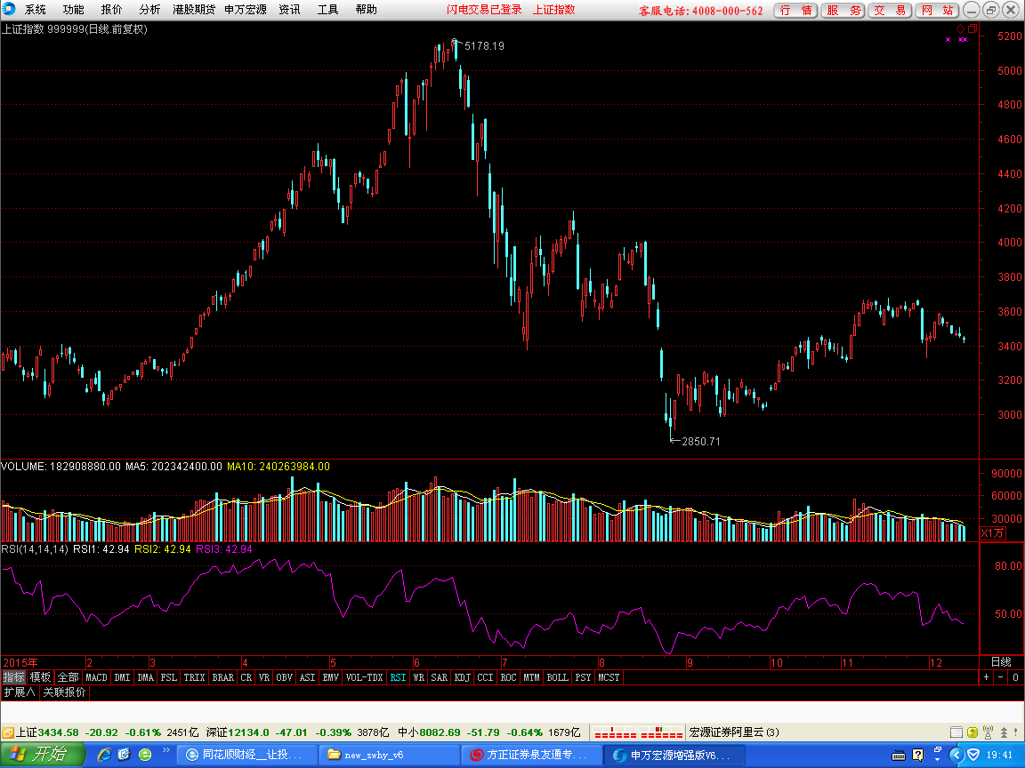Switch to 同花顺财经 taskbar window
The width and height of the screenshot is (1025, 768).
coord(247,755)
